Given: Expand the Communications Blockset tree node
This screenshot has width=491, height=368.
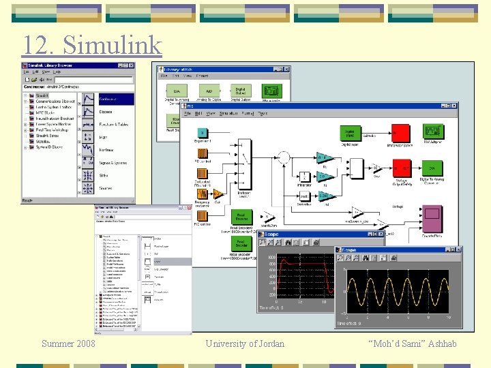Looking at the screenshot, I should click(26, 102).
